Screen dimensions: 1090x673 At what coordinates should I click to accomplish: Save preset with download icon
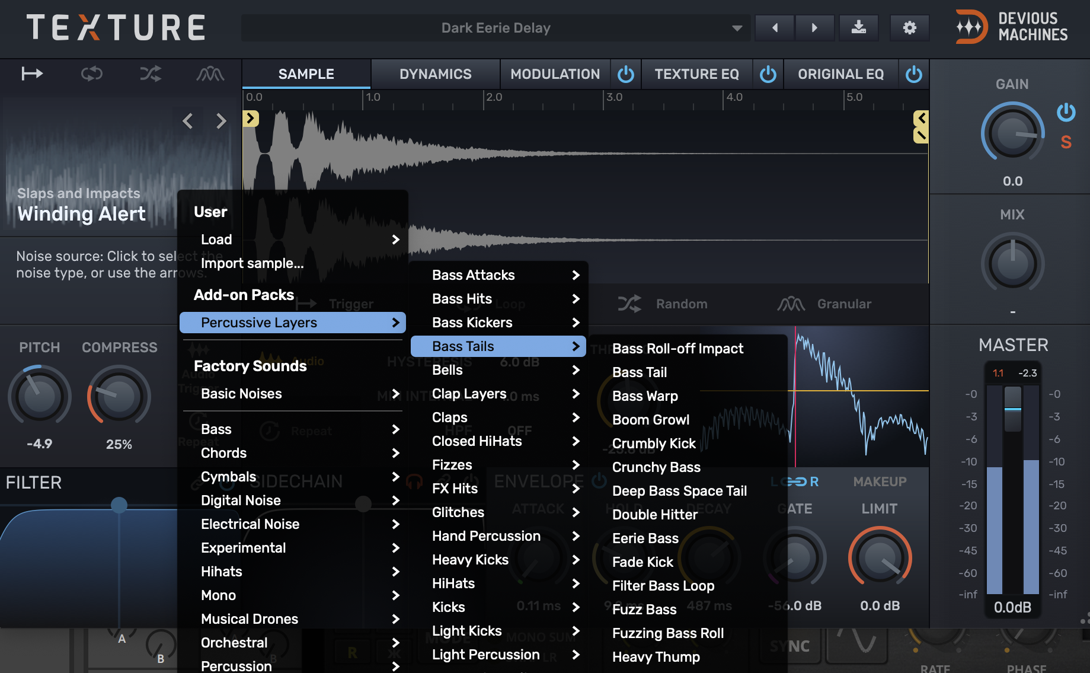(858, 28)
